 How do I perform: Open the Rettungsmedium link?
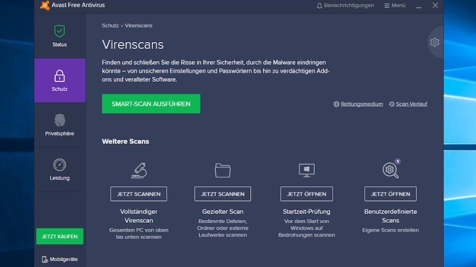(358, 104)
